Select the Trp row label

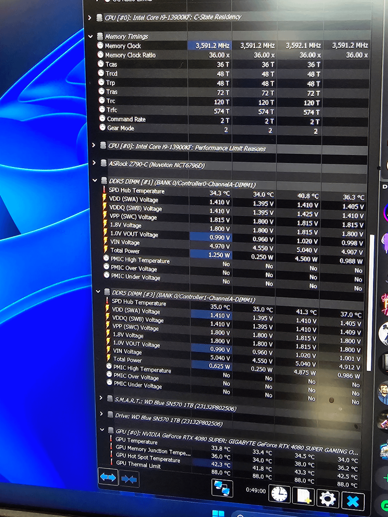click(x=111, y=83)
